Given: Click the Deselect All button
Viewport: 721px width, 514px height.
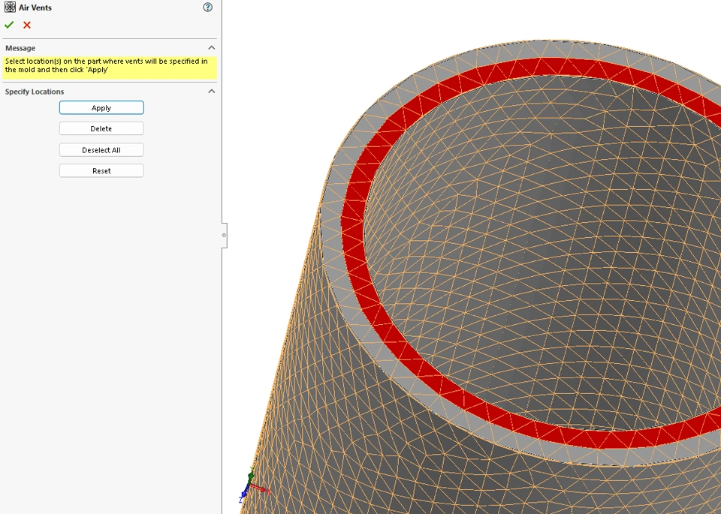Looking at the screenshot, I should (x=101, y=150).
